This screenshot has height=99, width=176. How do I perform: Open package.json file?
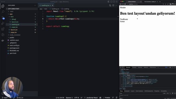22,48
